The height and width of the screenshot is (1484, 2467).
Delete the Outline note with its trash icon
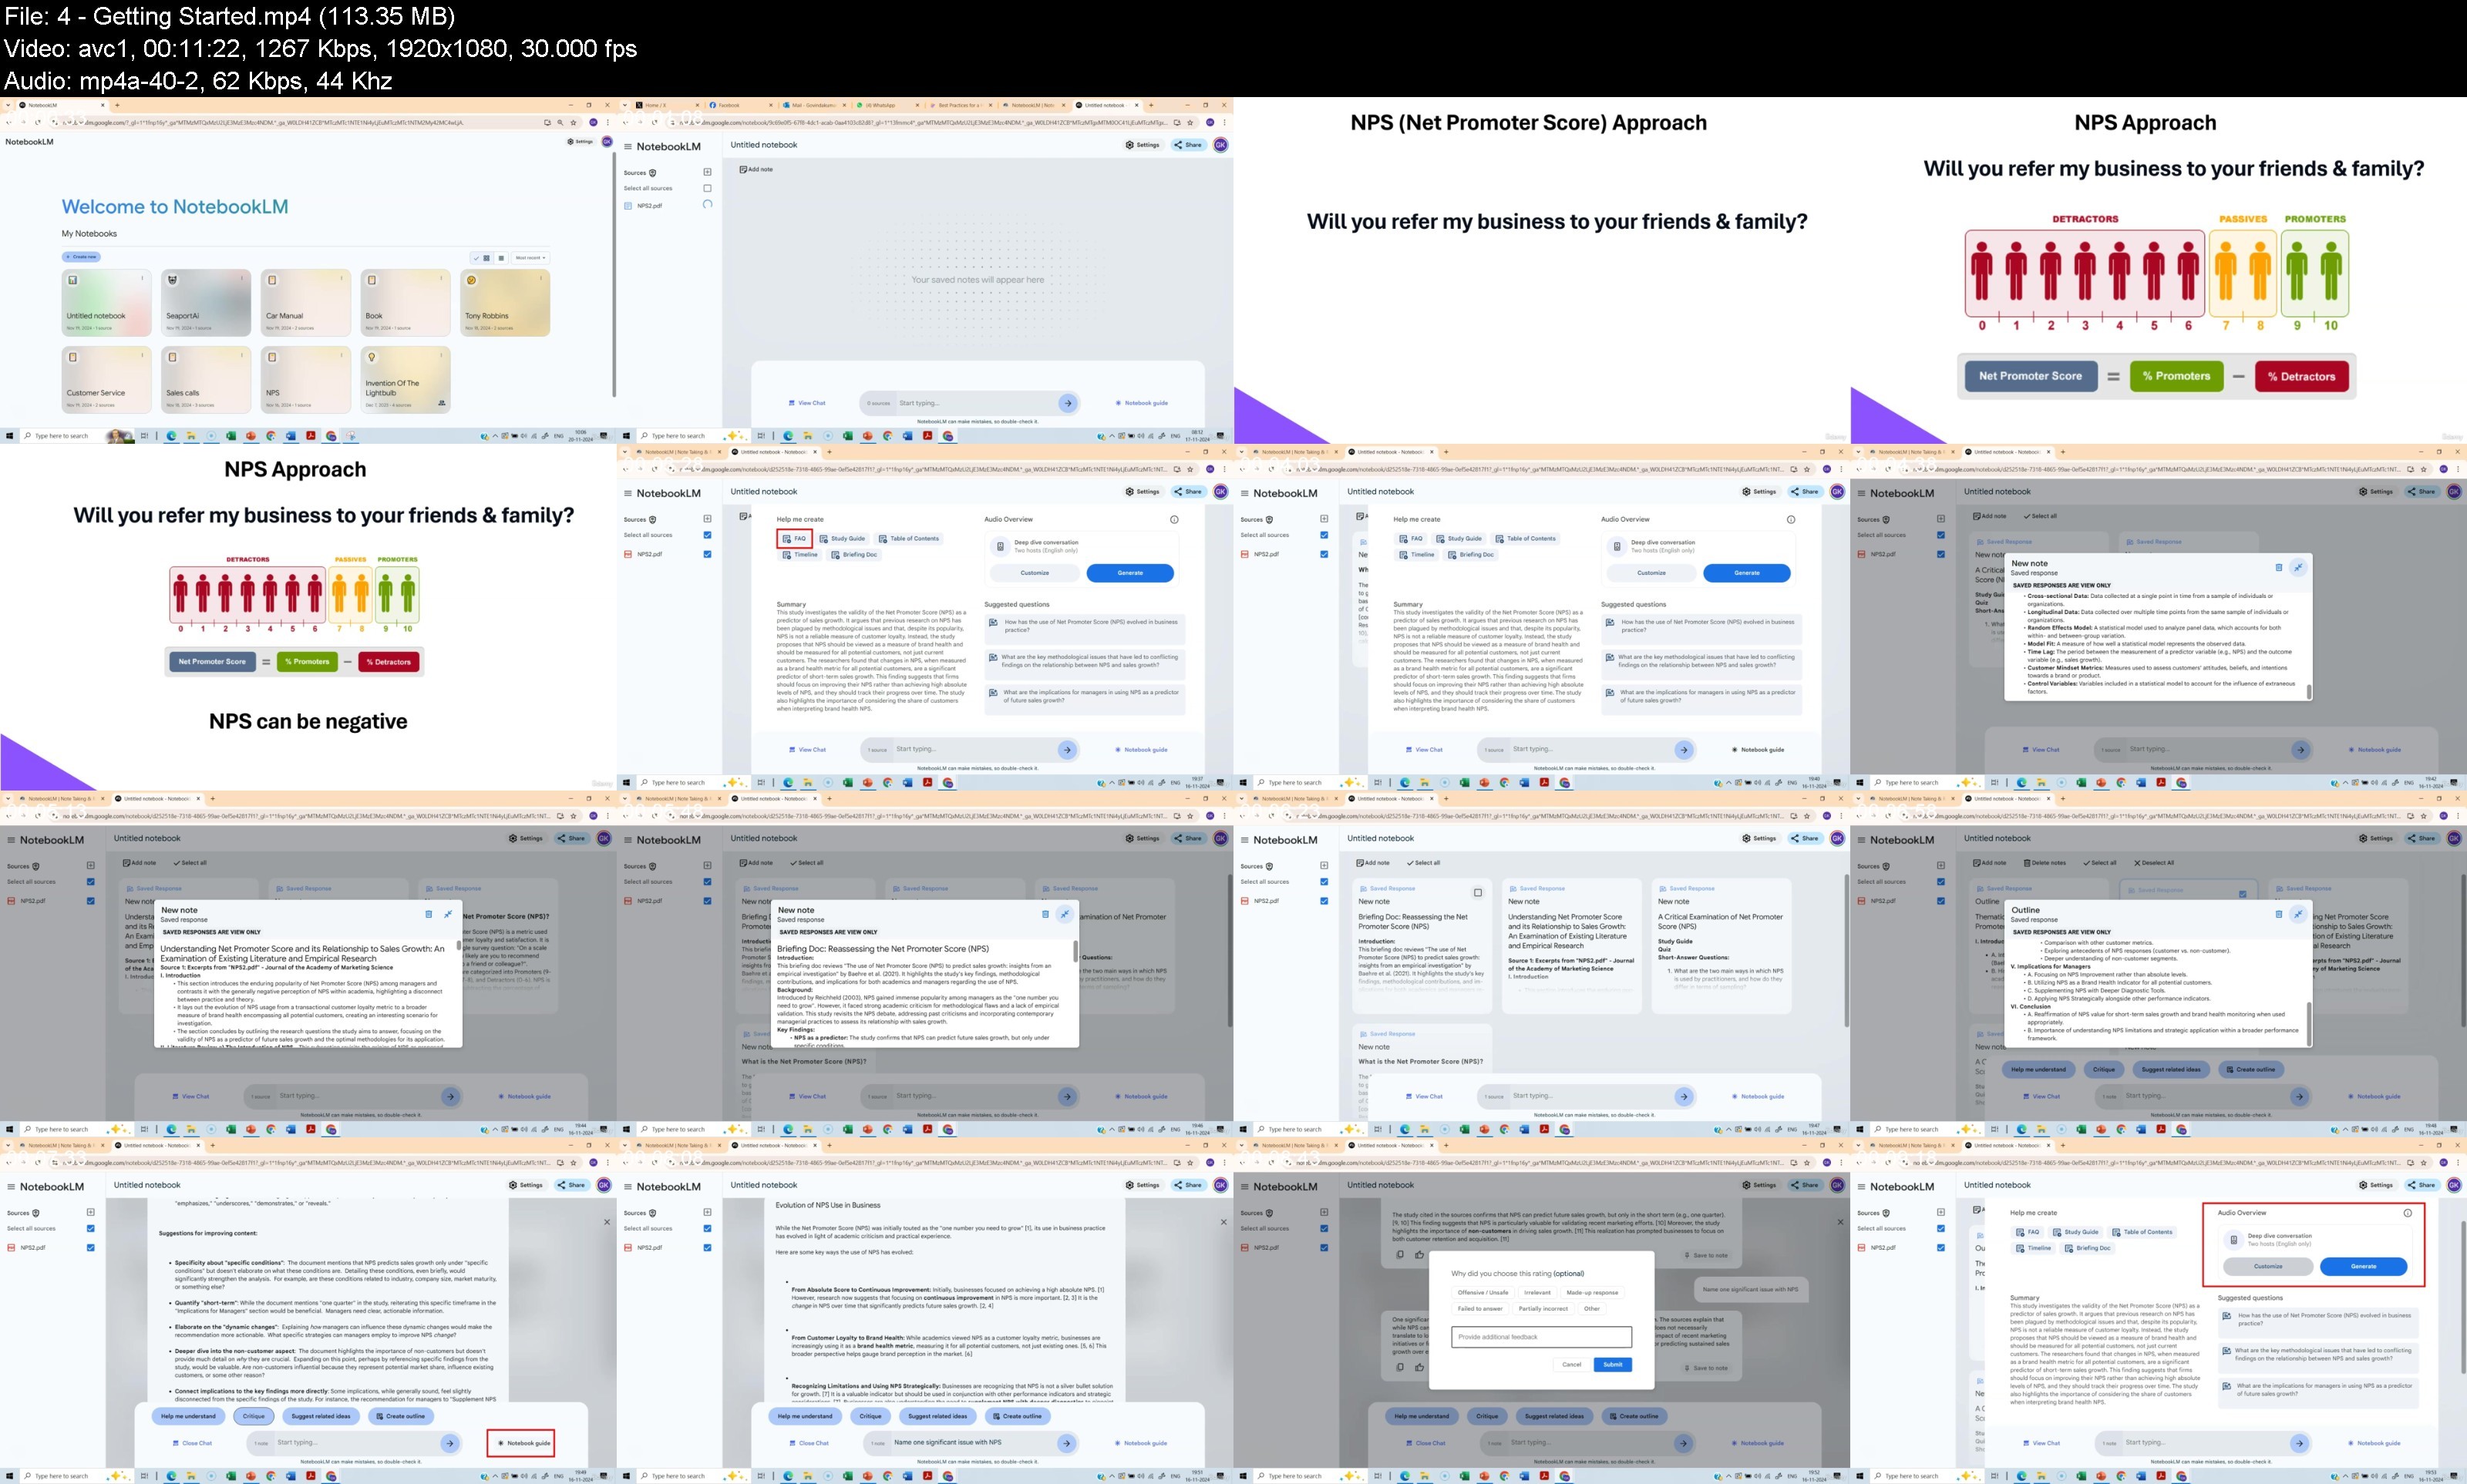click(2279, 914)
